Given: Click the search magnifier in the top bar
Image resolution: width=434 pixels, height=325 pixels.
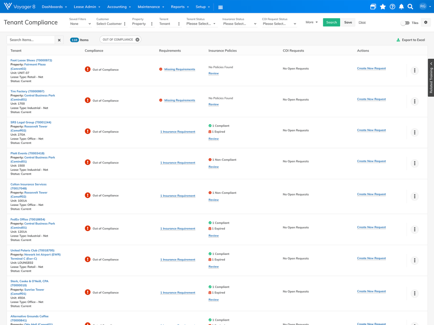Looking at the screenshot, I should click(x=410, y=6).
